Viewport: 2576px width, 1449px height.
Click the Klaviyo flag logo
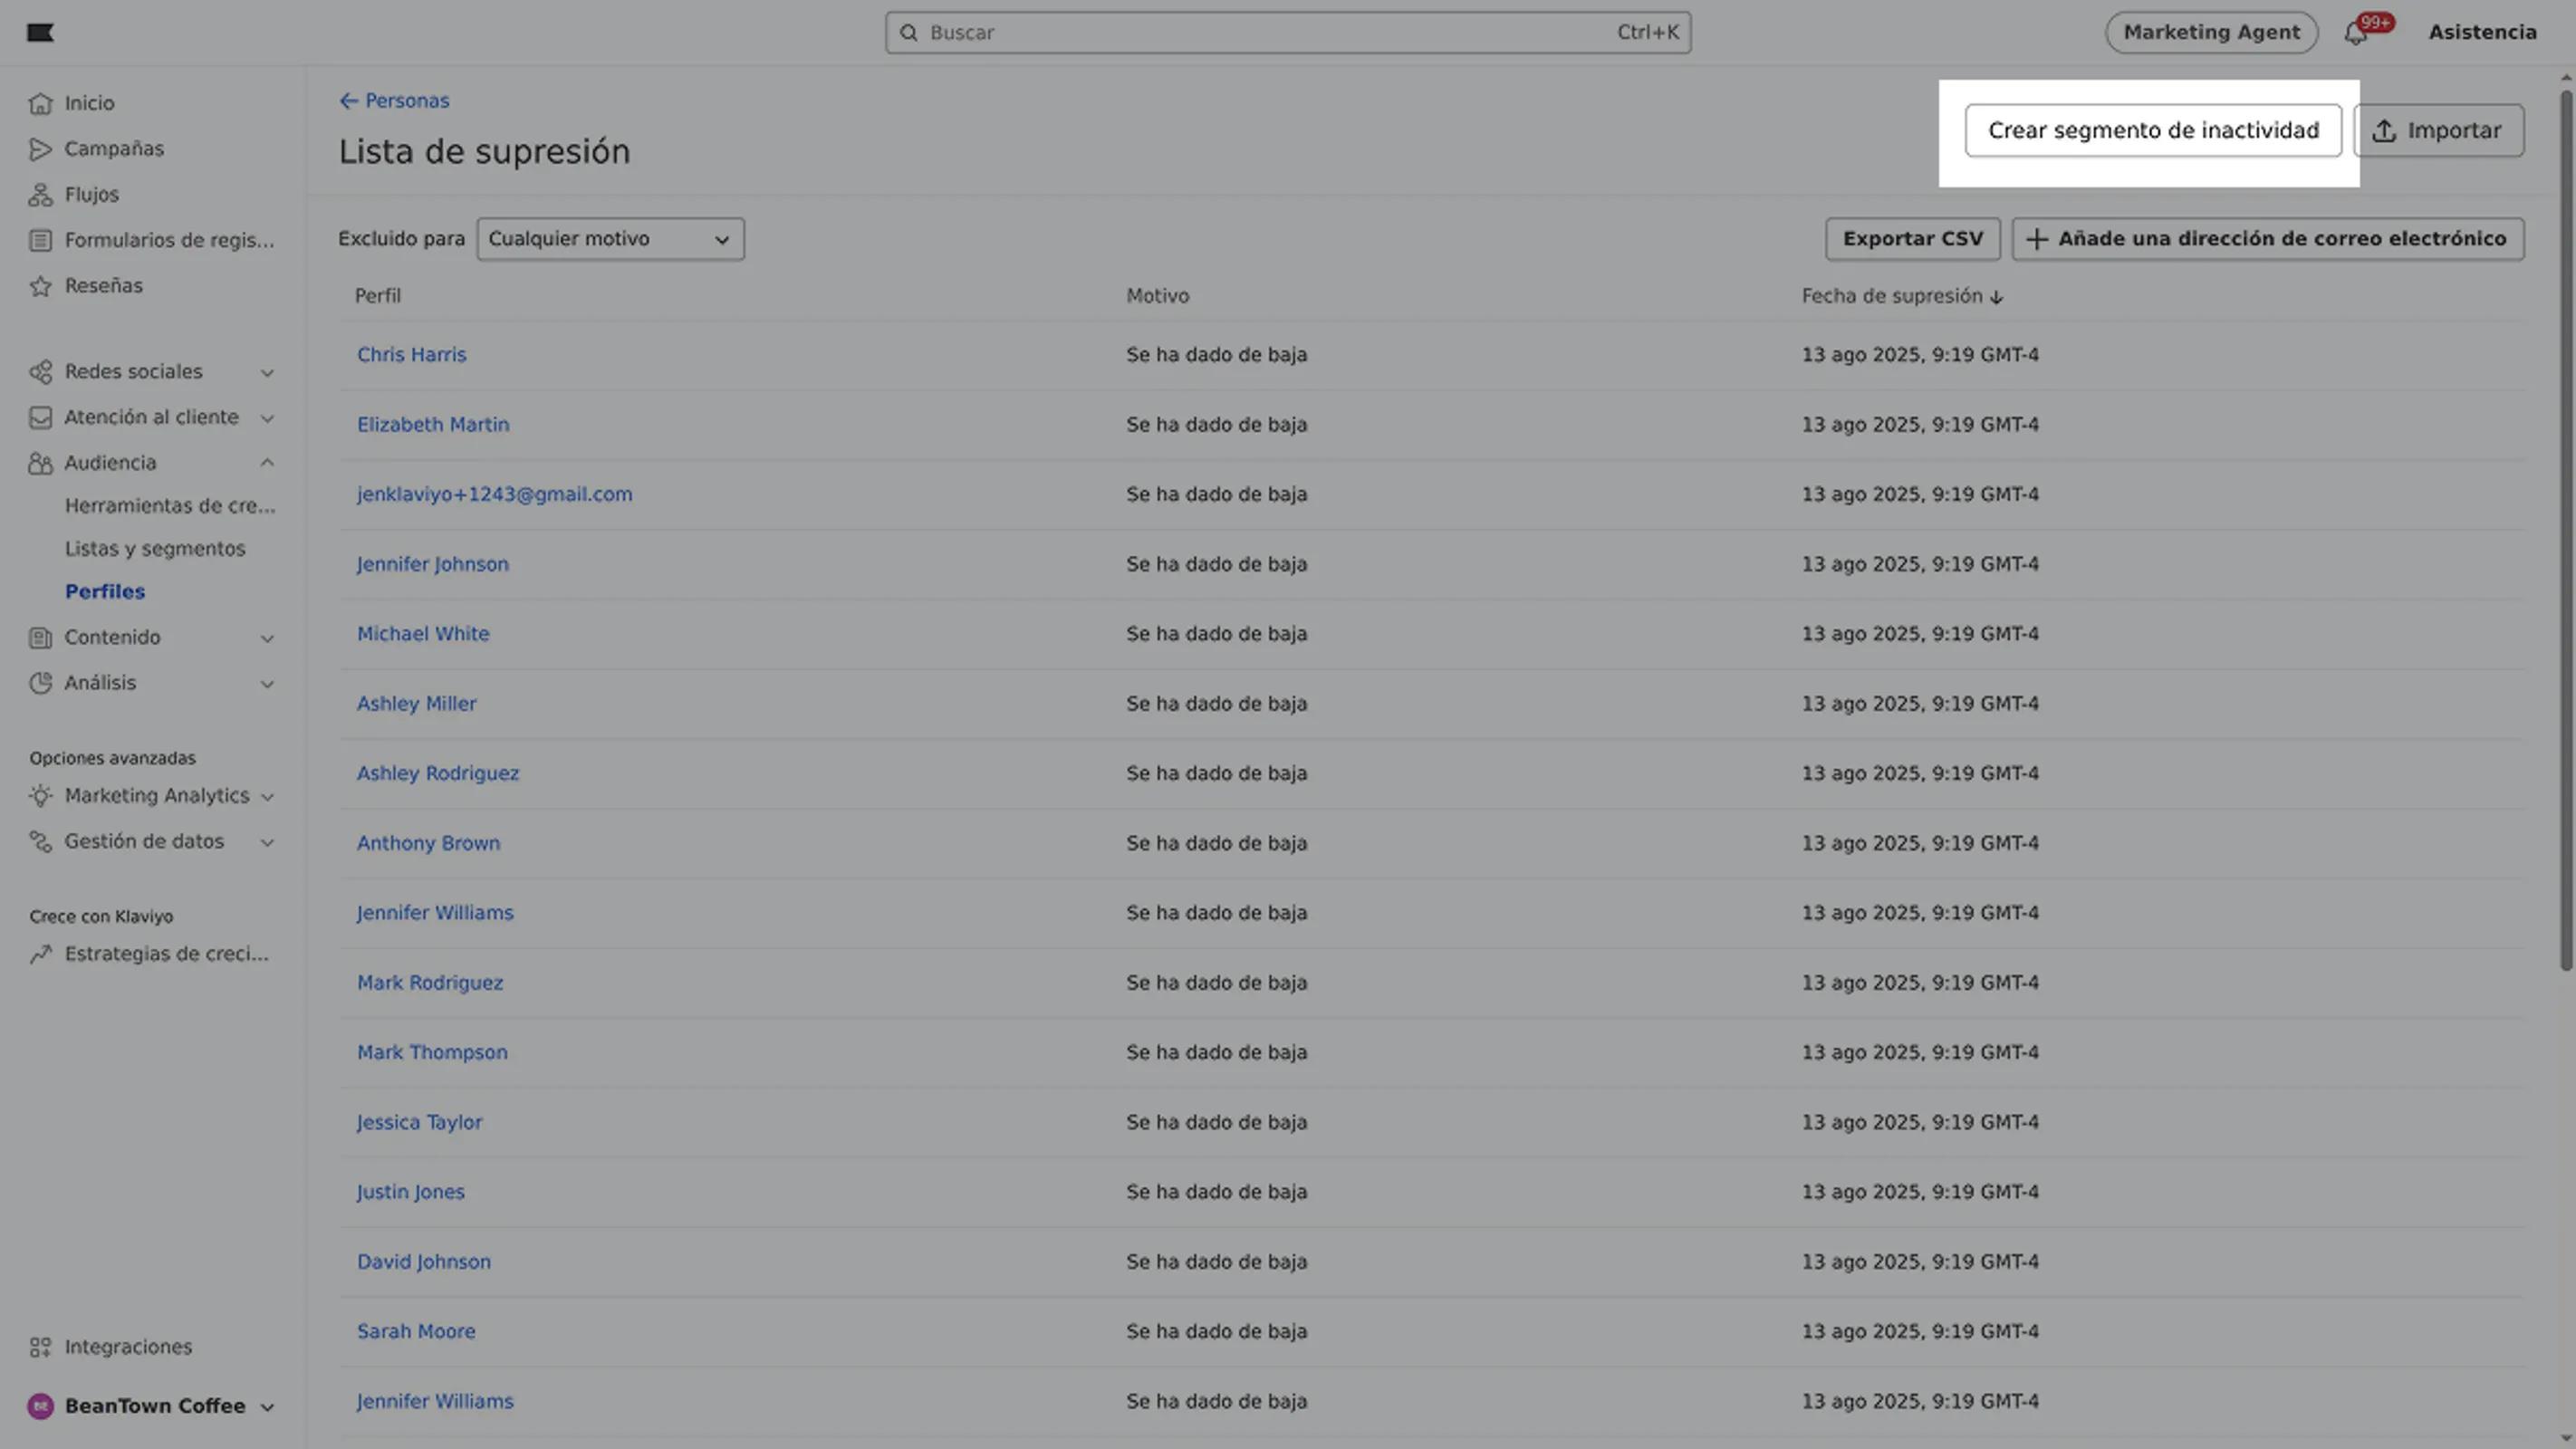tap(40, 33)
